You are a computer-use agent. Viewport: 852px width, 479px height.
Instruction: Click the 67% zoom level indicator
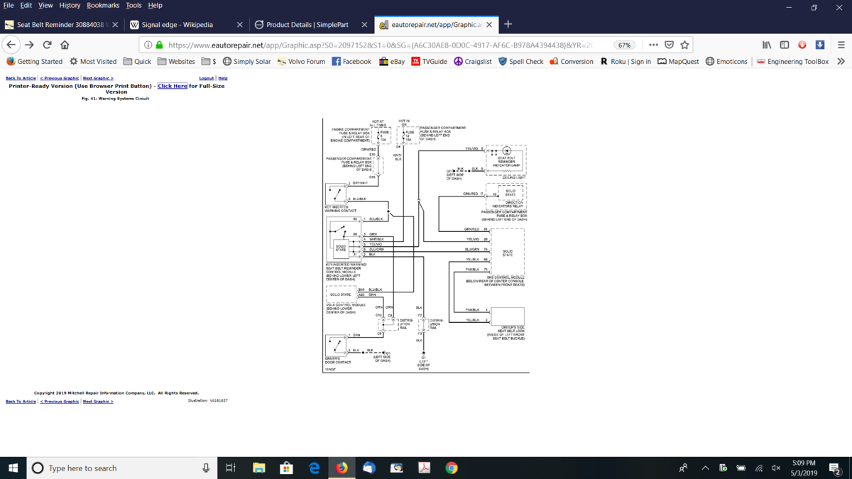[x=624, y=44]
